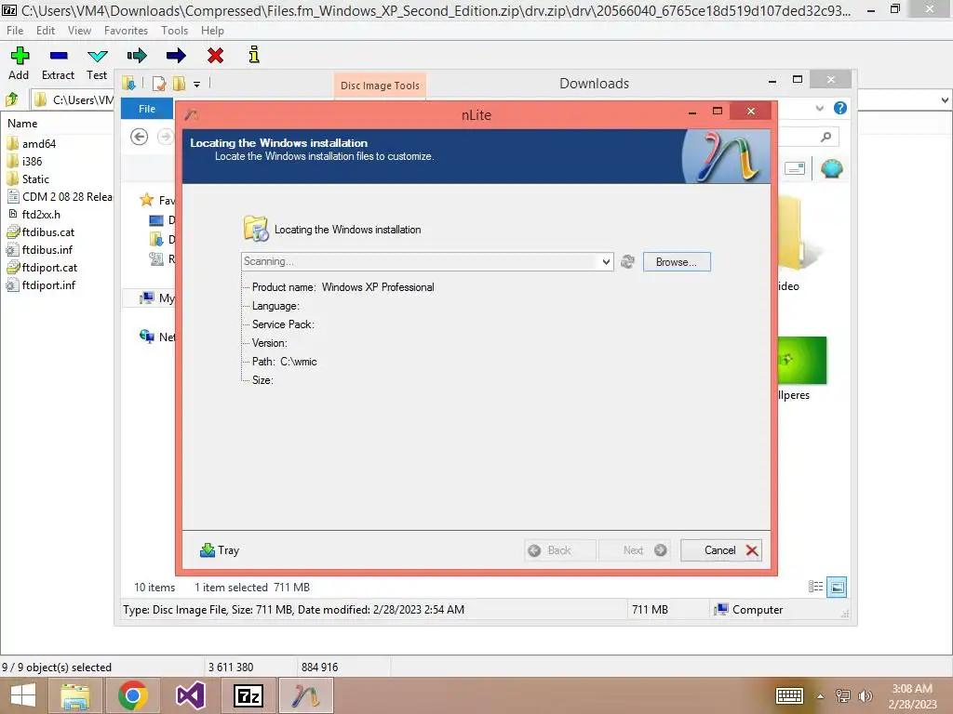Click the Explorer back arrow in Downloads
Image resolution: width=953 pixels, height=714 pixels.
pyautogui.click(x=140, y=137)
